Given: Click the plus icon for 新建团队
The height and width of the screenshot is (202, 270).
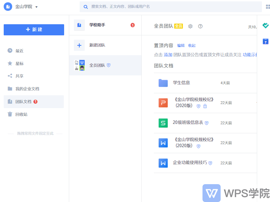Looking at the screenshot, I should (79, 45).
